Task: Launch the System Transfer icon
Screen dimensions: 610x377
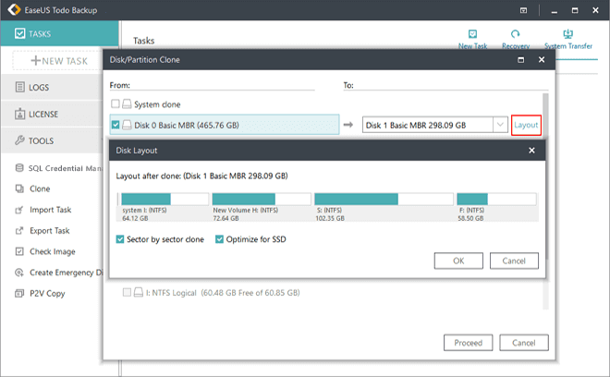Action: pos(567,37)
